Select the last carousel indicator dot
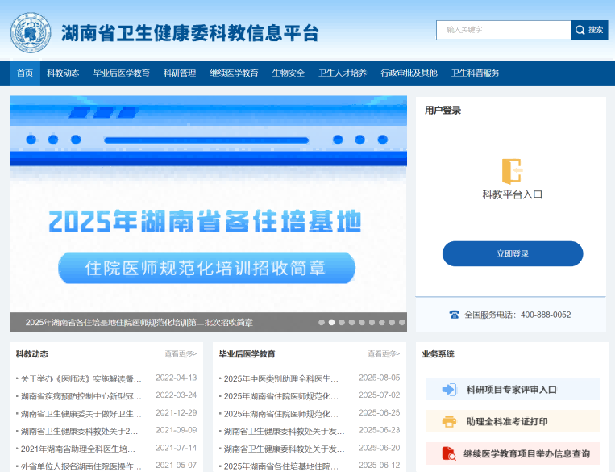 pyautogui.click(x=401, y=322)
